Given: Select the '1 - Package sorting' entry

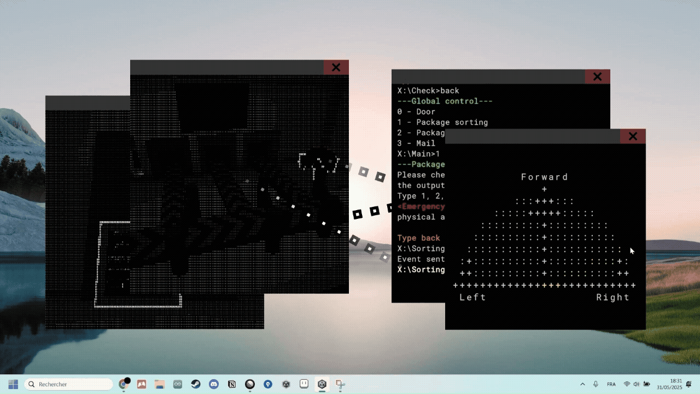Looking at the screenshot, I should (442, 123).
